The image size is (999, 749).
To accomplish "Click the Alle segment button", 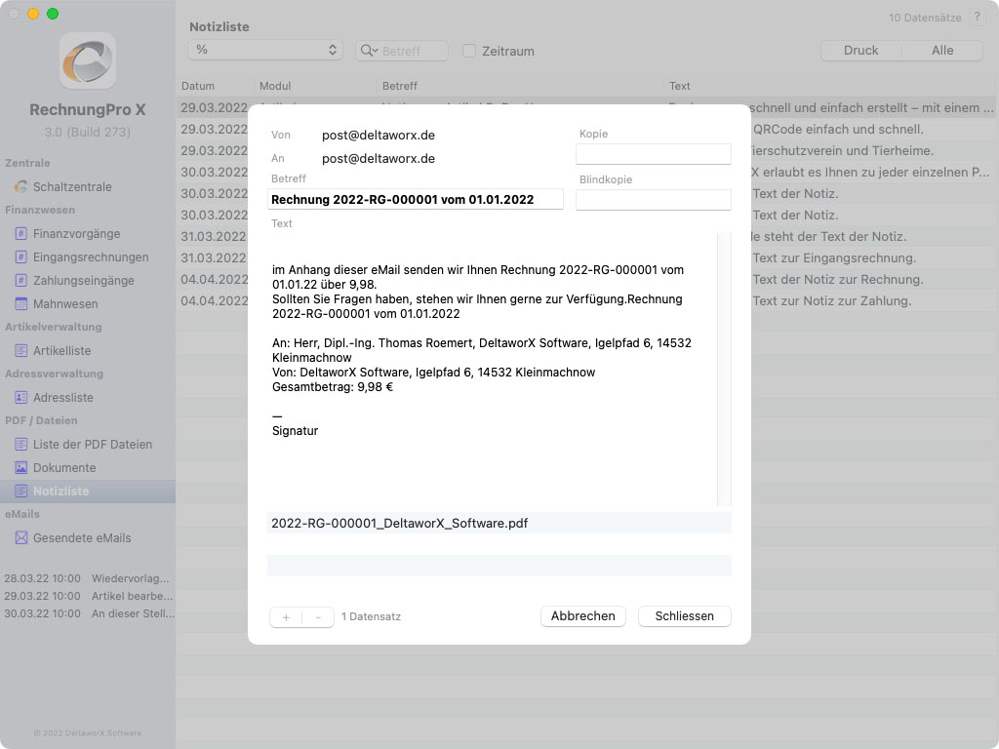I will [x=941, y=51].
